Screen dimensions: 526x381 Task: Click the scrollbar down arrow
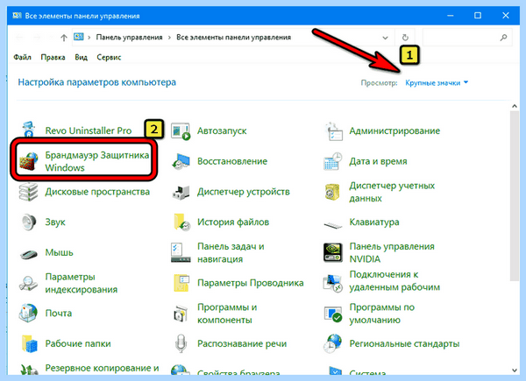pos(515,370)
